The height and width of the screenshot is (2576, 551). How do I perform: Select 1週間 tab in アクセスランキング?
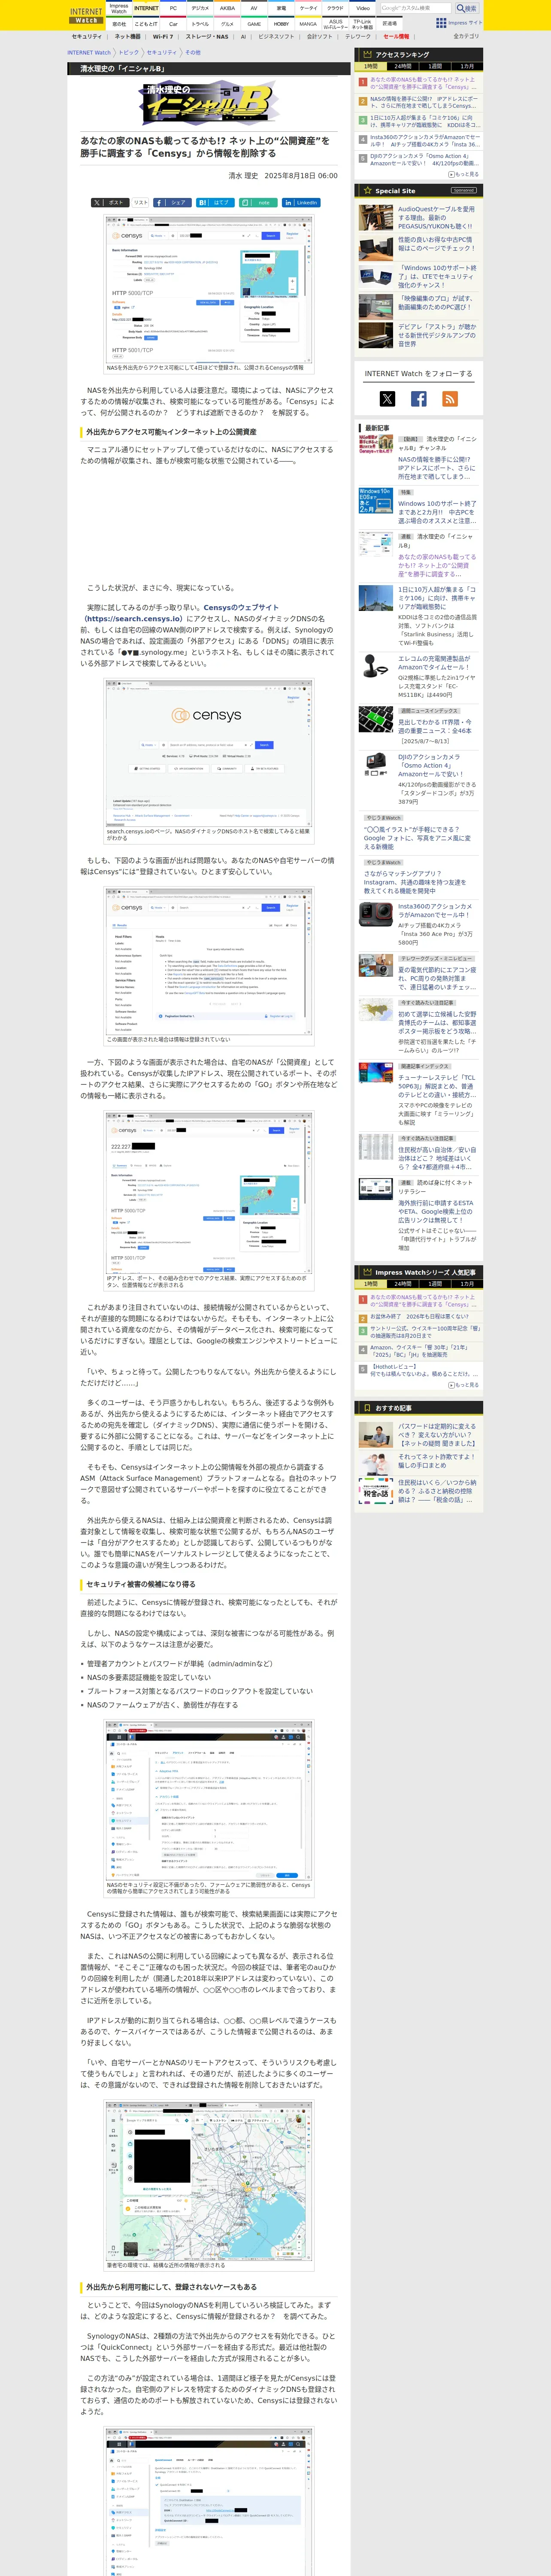[x=435, y=66]
